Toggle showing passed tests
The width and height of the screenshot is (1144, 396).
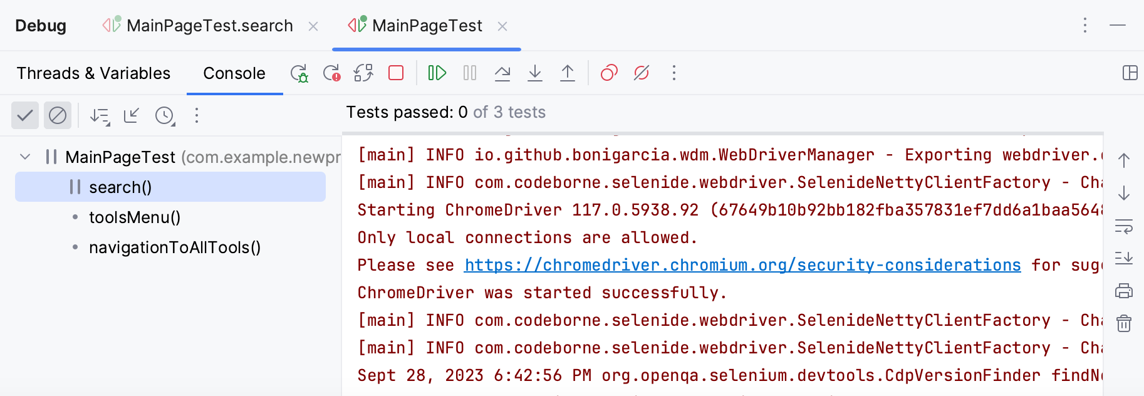[25, 115]
